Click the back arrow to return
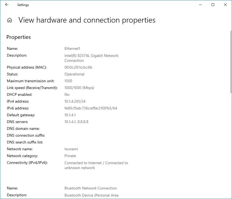This screenshot has width=232, height=199. click(6, 5)
